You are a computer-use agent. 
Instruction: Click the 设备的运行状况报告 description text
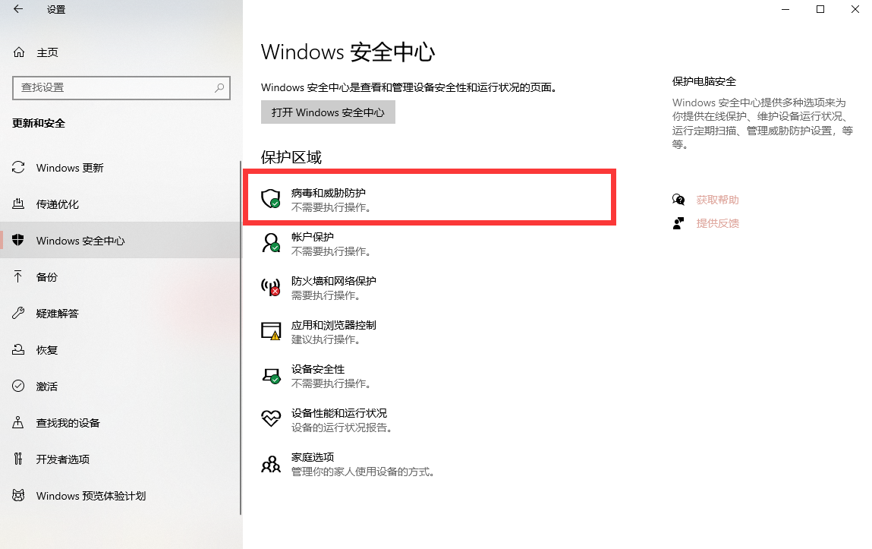342,428
